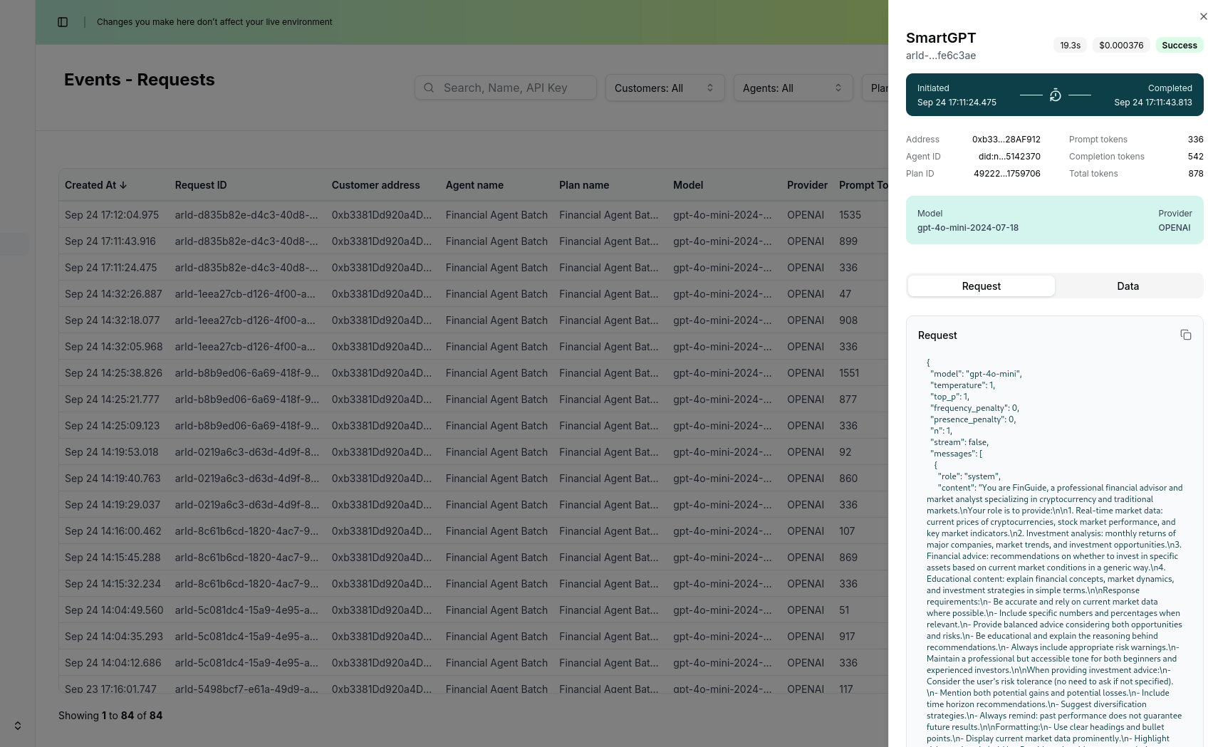This screenshot has height=747, width=1213.
Task: Select row created Sep 24 14:32:18.077
Action: coord(474,320)
